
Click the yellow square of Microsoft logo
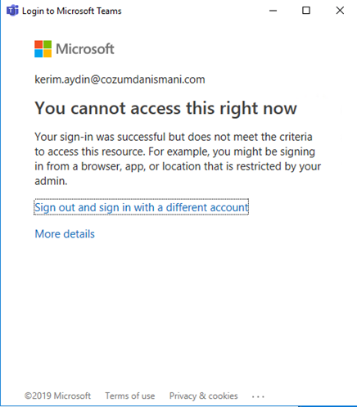pos(47,53)
